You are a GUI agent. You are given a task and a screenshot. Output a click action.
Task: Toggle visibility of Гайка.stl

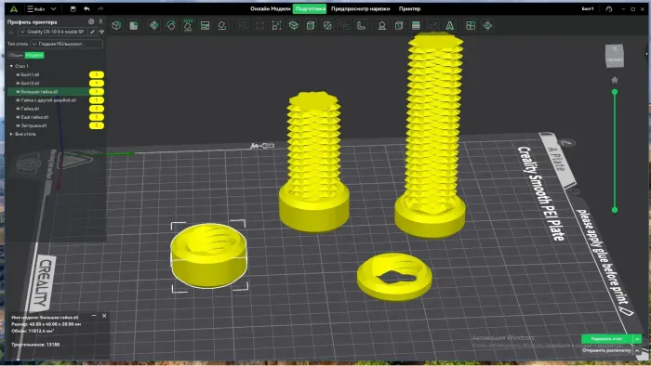[18, 109]
